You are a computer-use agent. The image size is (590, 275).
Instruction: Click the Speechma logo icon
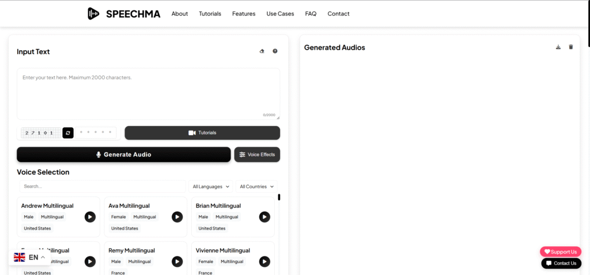[x=93, y=14]
